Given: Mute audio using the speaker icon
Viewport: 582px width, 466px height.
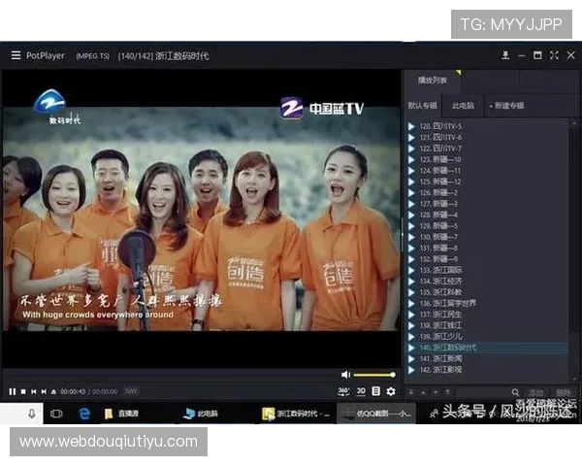Looking at the screenshot, I should pos(345,375).
